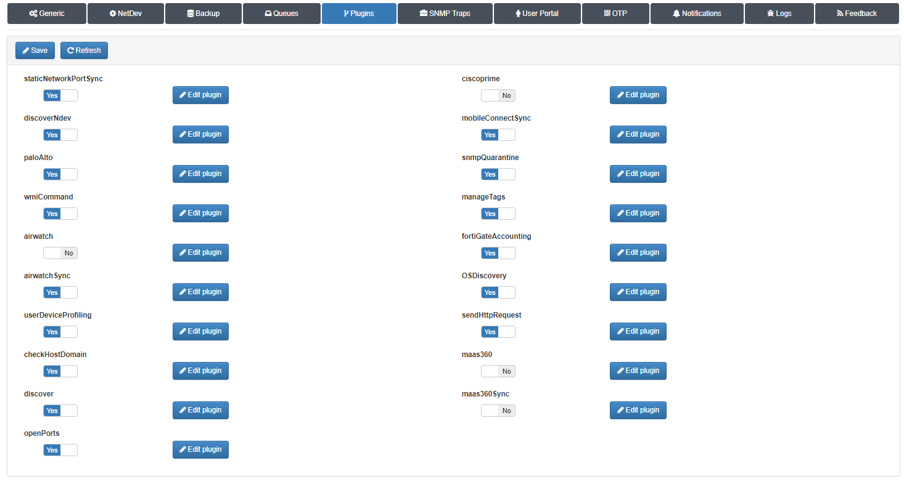The height and width of the screenshot is (482, 904).
Task: Click the Save button
Action: point(35,50)
